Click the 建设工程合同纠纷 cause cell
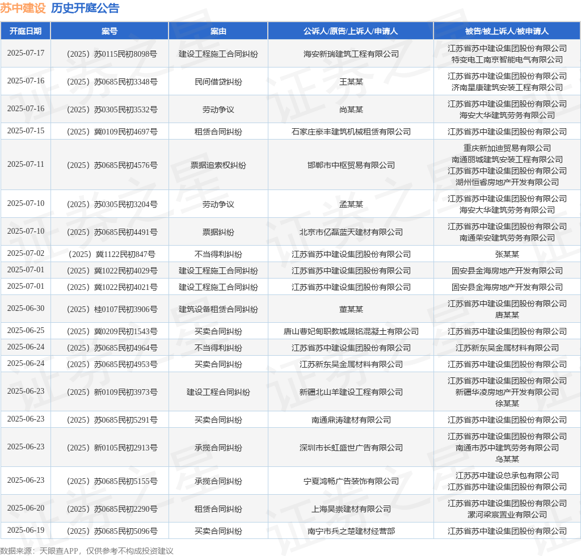The width and height of the screenshot is (581, 556). [218, 392]
